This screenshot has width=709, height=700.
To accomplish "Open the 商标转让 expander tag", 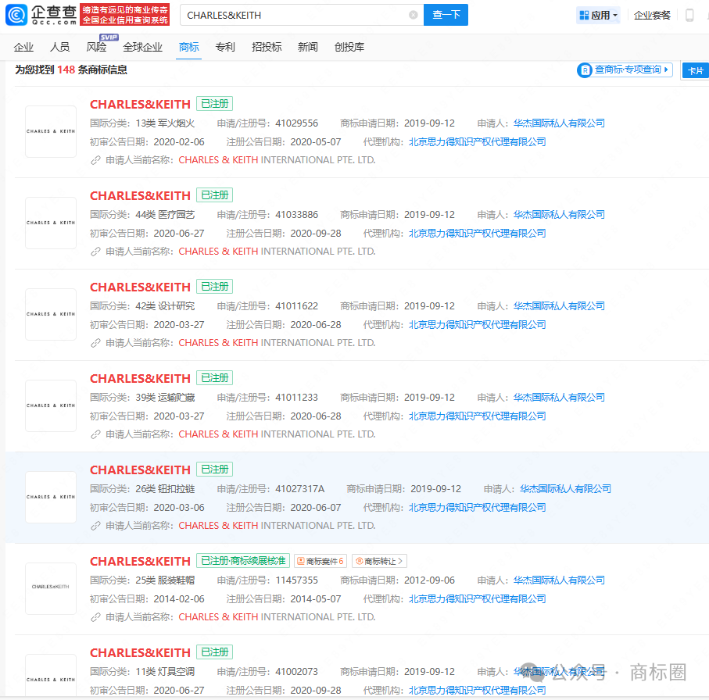I will pos(379,561).
